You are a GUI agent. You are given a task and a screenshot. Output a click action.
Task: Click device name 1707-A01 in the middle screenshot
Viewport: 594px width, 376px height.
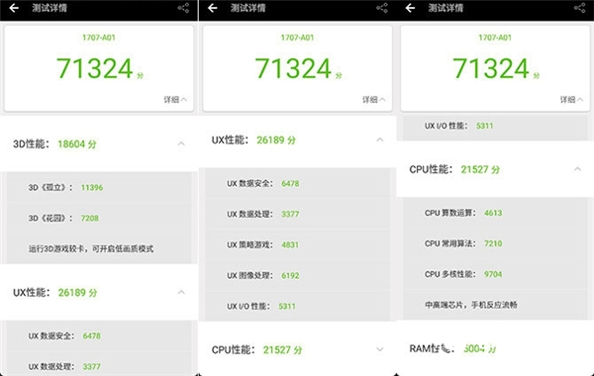click(x=297, y=38)
